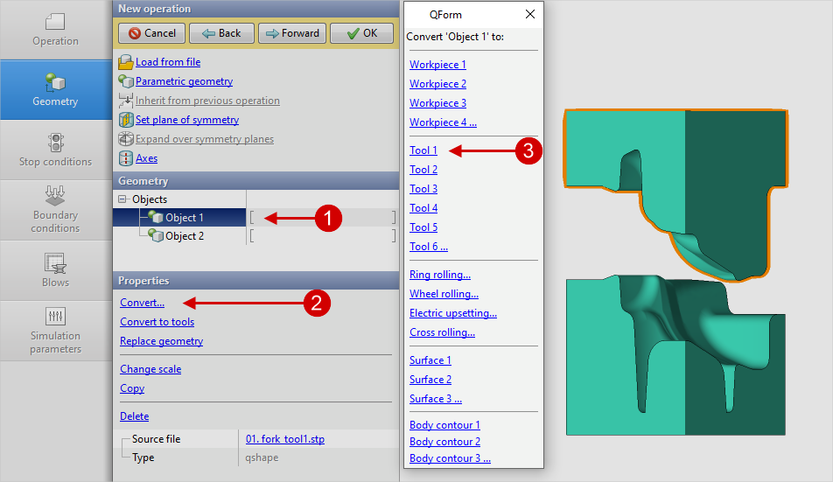Select the Stop conditions traffic light icon
Image resolution: width=833 pixels, height=482 pixels.
pyautogui.click(x=55, y=143)
